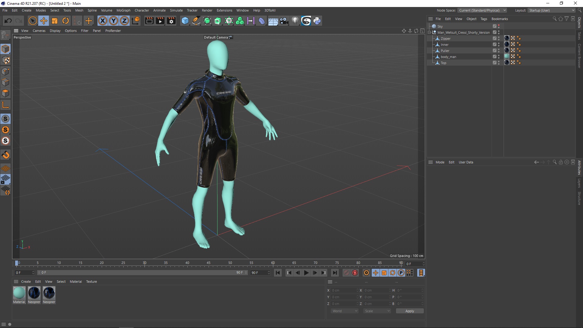Switch to Edges mode
This screenshot has height=328, width=583.
click(x=5, y=82)
